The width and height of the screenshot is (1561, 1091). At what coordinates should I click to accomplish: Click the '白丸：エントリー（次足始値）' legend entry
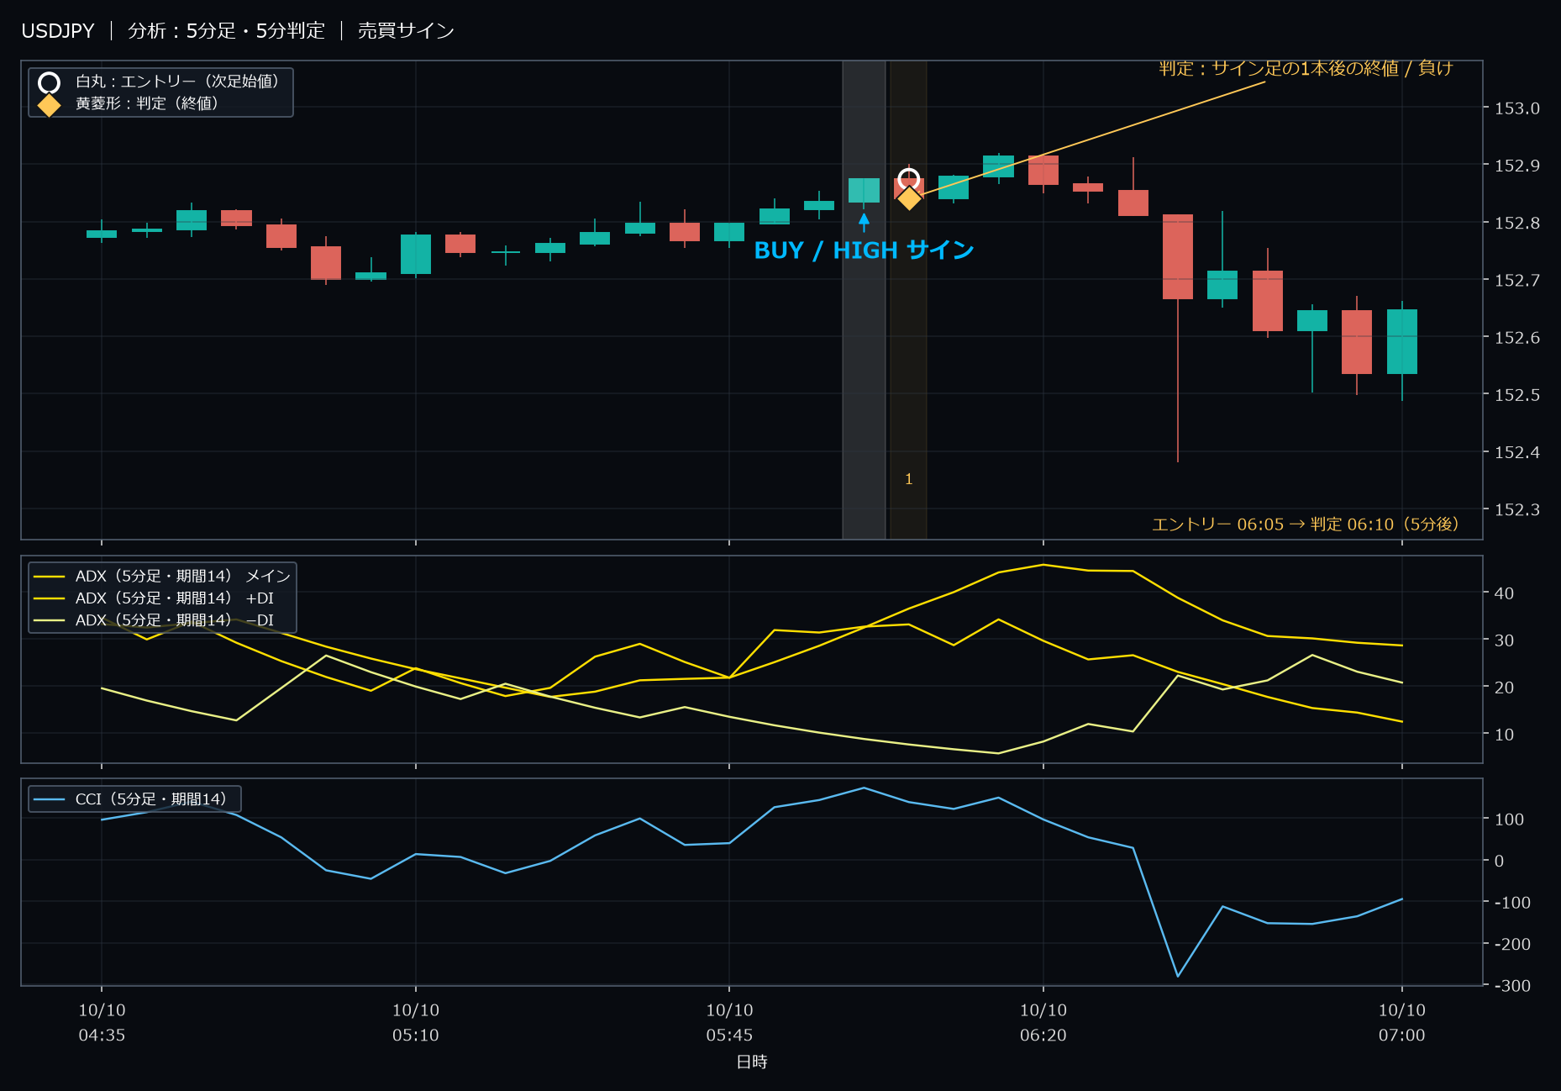pyautogui.click(x=177, y=82)
